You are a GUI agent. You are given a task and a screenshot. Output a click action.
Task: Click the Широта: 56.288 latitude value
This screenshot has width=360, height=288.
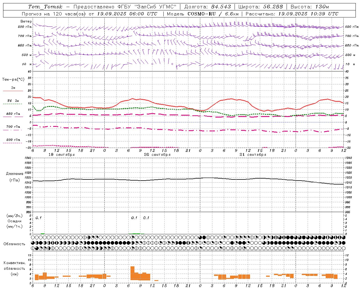(260, 7)
